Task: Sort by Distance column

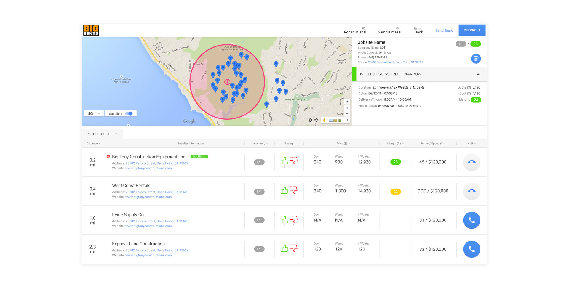Action: tap(93, 144)
